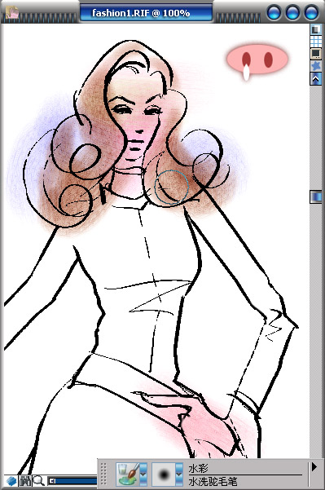Close the fashion1.RIF window

pyautogui.click(x=311, y=13)
